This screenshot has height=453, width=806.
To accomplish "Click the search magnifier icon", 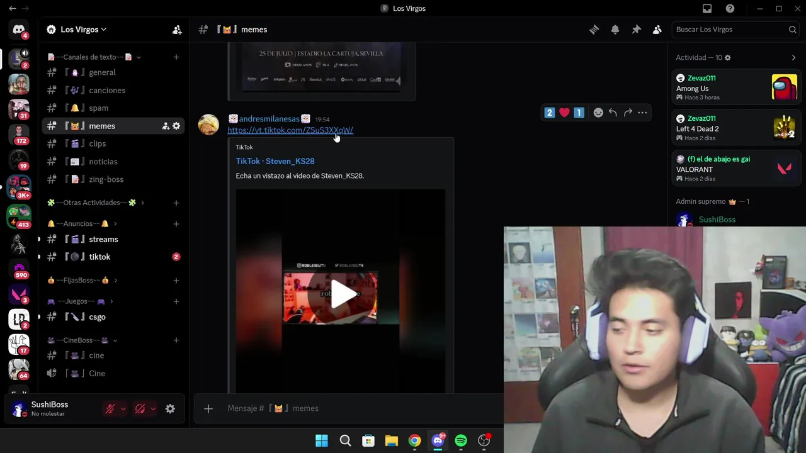I will 793,30.
